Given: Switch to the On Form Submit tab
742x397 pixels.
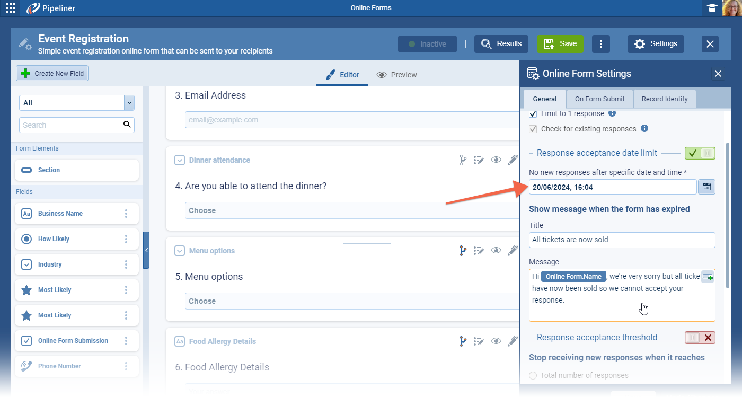Looking at the screenshot, I should pos(600,99).
